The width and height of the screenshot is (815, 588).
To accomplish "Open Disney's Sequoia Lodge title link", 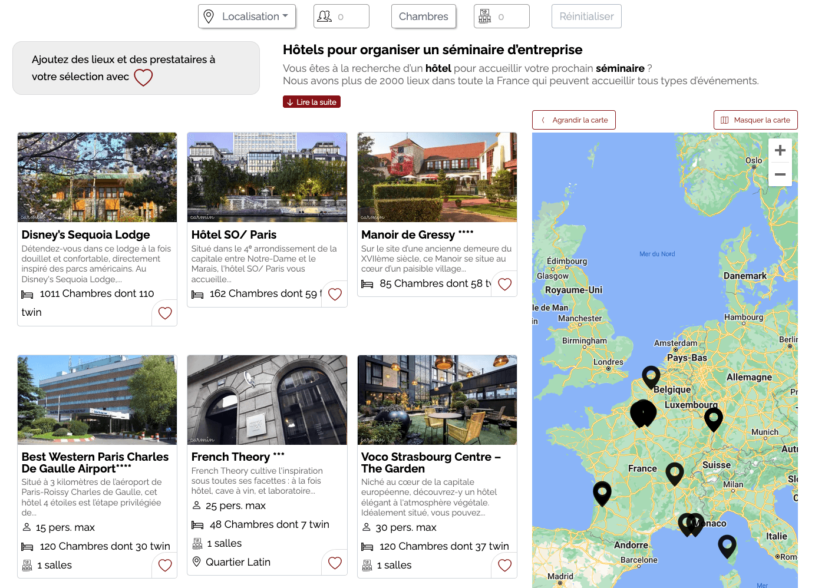I will [x=86, y=234].
